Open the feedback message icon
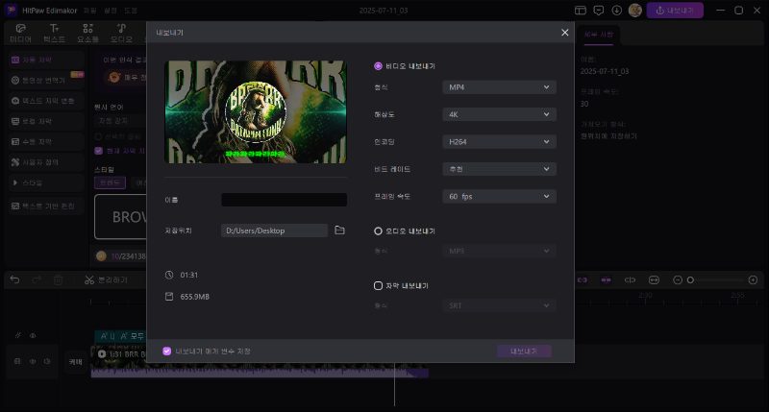The height and width of the screenshot is (412, 769). point(598,11)
